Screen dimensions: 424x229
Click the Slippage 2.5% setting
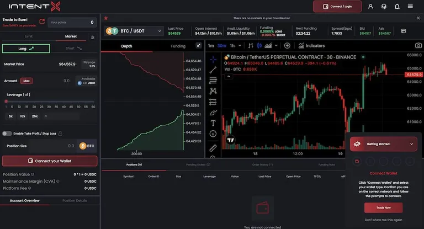tap(89, 64)
